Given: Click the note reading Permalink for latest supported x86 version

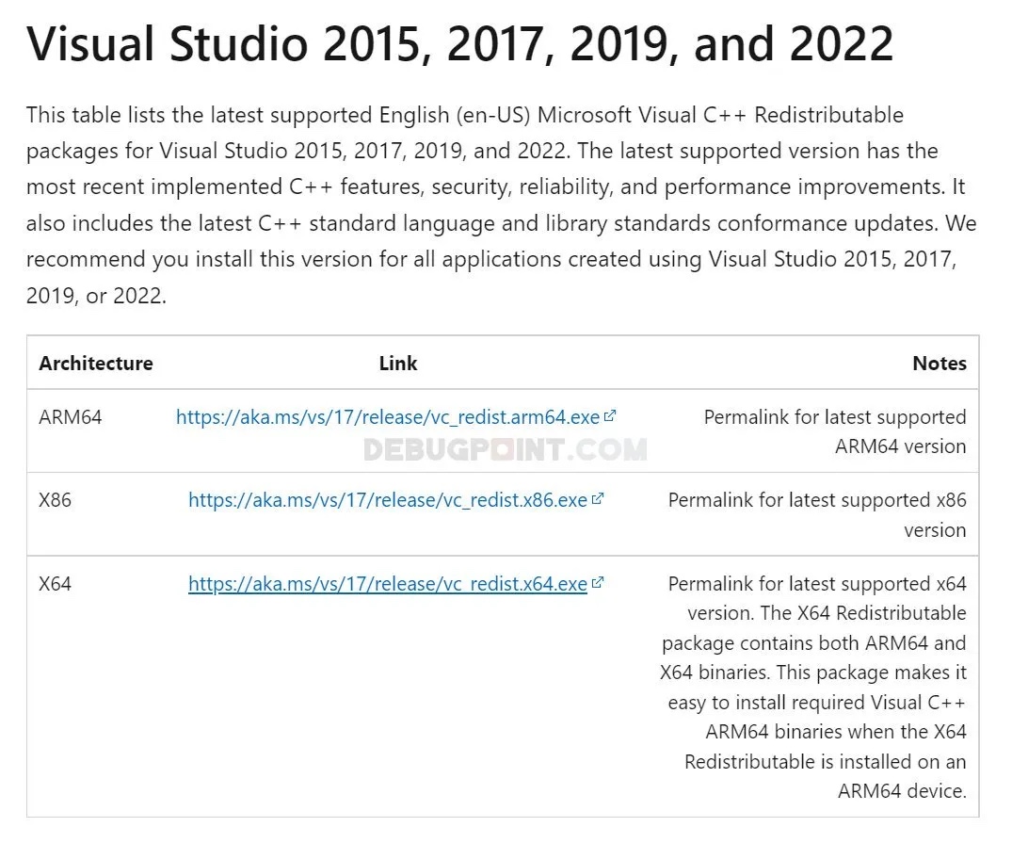Looking at the screenshot, I should [x=817, y=514].
